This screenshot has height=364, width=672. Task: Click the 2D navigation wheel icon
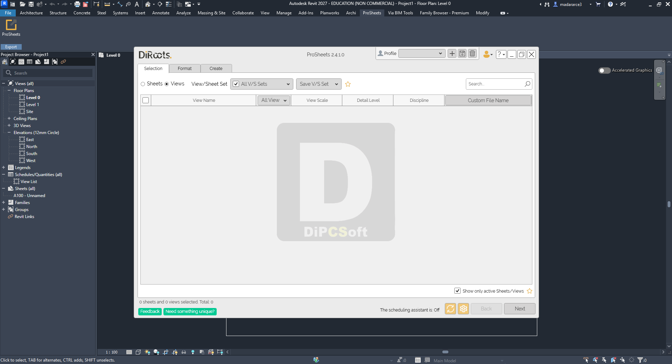pos(659,70)
